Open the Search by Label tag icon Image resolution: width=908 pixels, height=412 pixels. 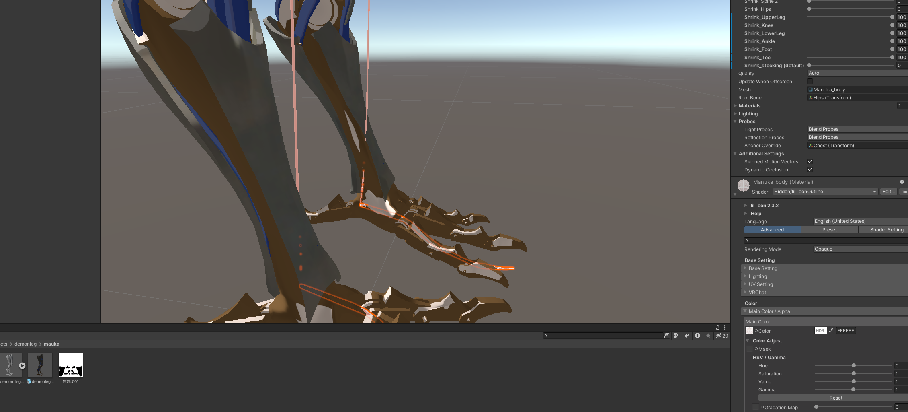[687, 336]
